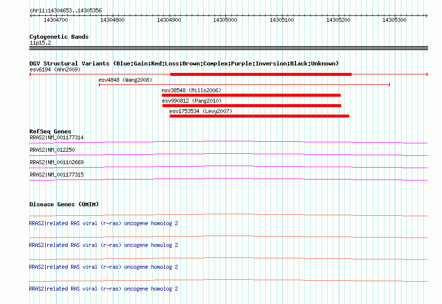Open variant label esv1753534 (Levy2007)
This screenshot has width=442, height=304.
pos(201,111)
